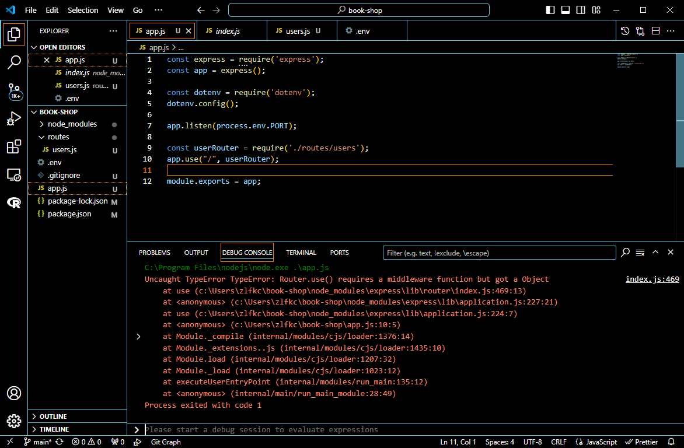Clear the debug console
684x448 pixels.
tap(640, 253)
